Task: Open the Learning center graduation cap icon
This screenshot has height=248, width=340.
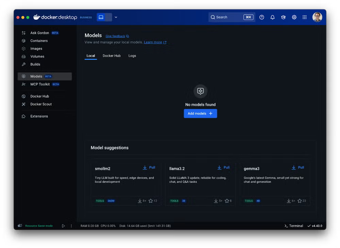Action: coord(283,17)
